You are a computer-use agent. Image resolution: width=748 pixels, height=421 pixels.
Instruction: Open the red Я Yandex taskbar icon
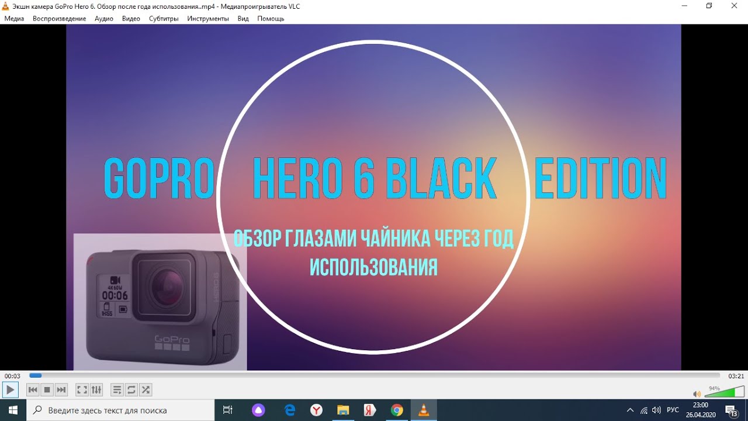[370, 410]
